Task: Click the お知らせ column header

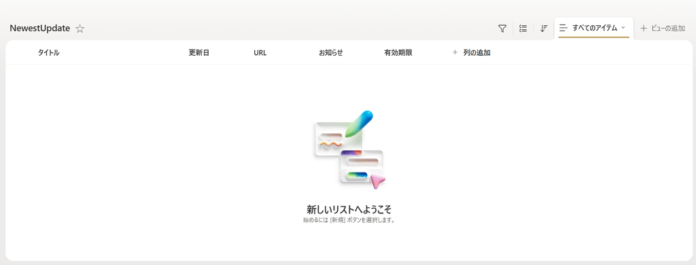Action: [331, 52]
